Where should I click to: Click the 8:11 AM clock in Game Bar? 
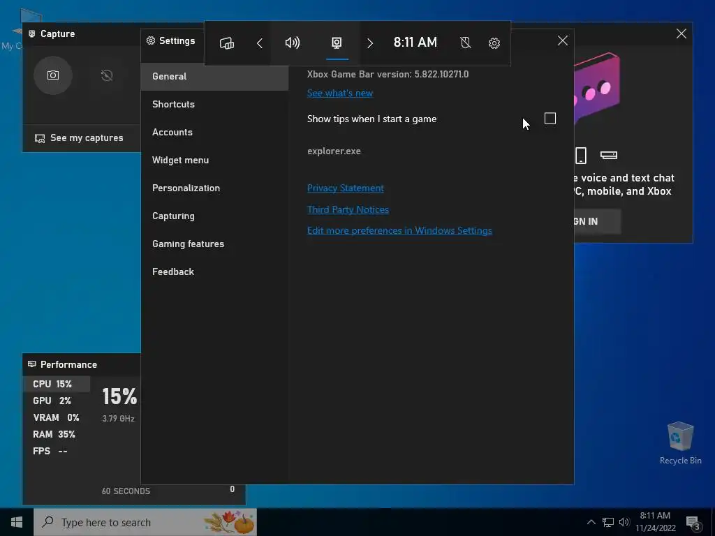(x=415, y=43)
